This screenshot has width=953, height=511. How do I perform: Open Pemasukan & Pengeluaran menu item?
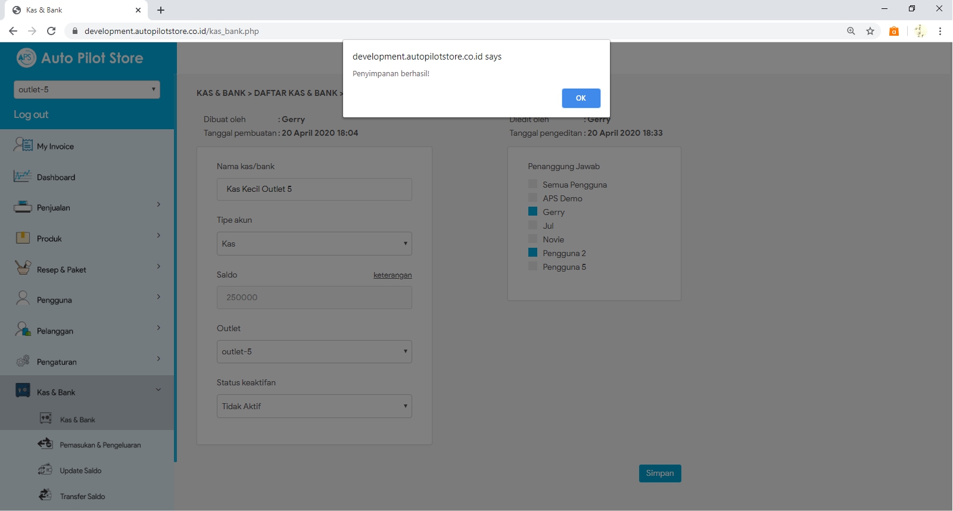(100, 445)
